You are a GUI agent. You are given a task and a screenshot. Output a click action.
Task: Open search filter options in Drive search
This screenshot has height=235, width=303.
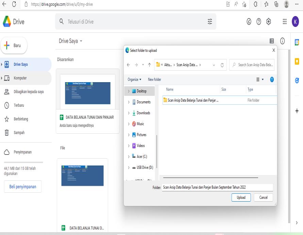click(x=210, y=21)
